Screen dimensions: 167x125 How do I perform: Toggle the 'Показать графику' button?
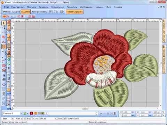click(75, 12)
